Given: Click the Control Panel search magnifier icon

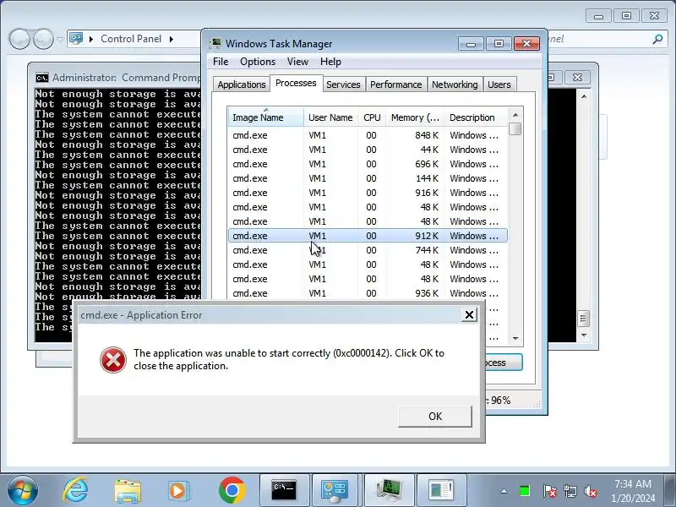Looking at the screenshot, I should [x=657, y=39].
